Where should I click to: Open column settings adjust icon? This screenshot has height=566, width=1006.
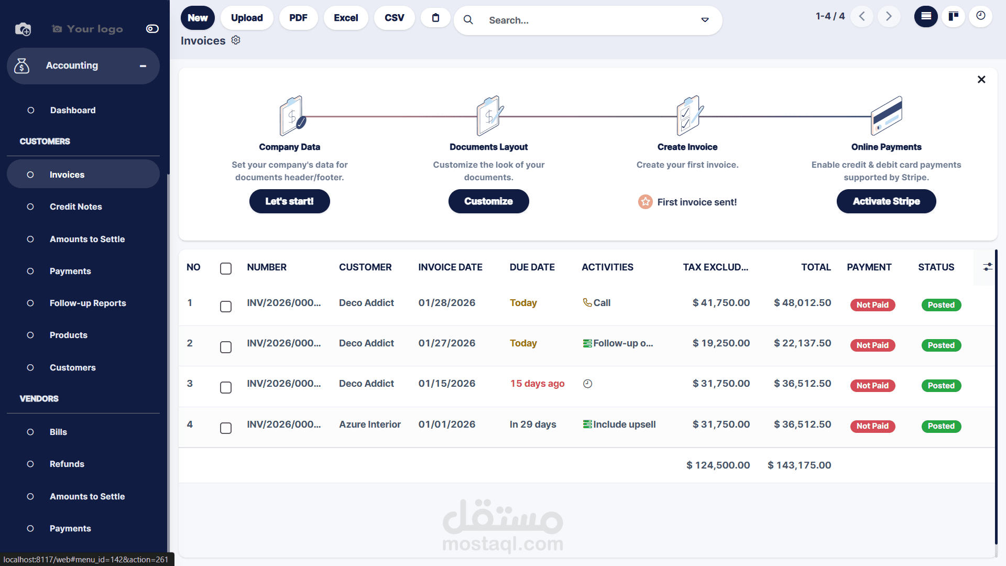[x=988, y=267]
